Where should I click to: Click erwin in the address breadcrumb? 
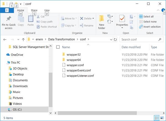pyautogui.click(x=39, y=39)
